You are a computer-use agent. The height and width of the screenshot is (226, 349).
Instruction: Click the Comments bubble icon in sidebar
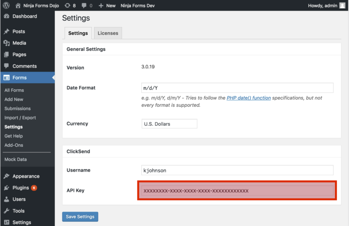[7, 66]
